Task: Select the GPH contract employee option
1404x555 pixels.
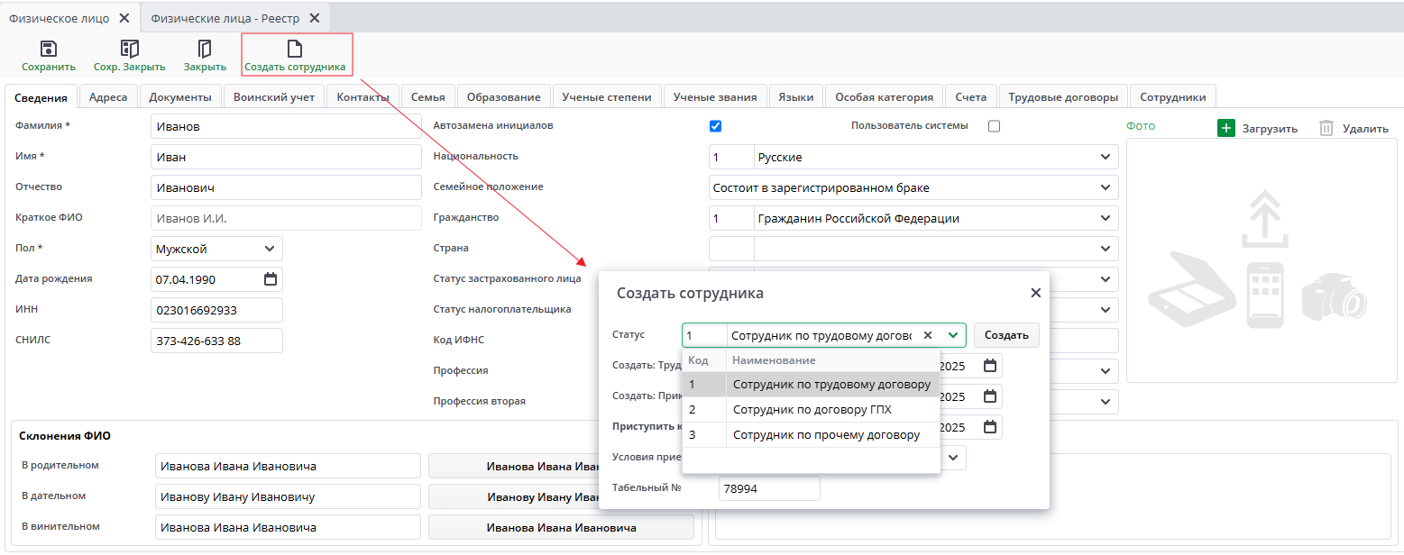Action: tap(812, 410)
